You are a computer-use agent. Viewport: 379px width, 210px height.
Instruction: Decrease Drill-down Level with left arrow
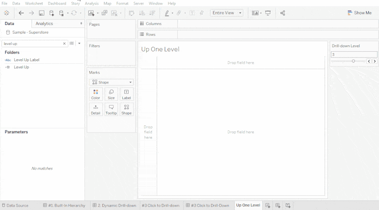[369, 61]
